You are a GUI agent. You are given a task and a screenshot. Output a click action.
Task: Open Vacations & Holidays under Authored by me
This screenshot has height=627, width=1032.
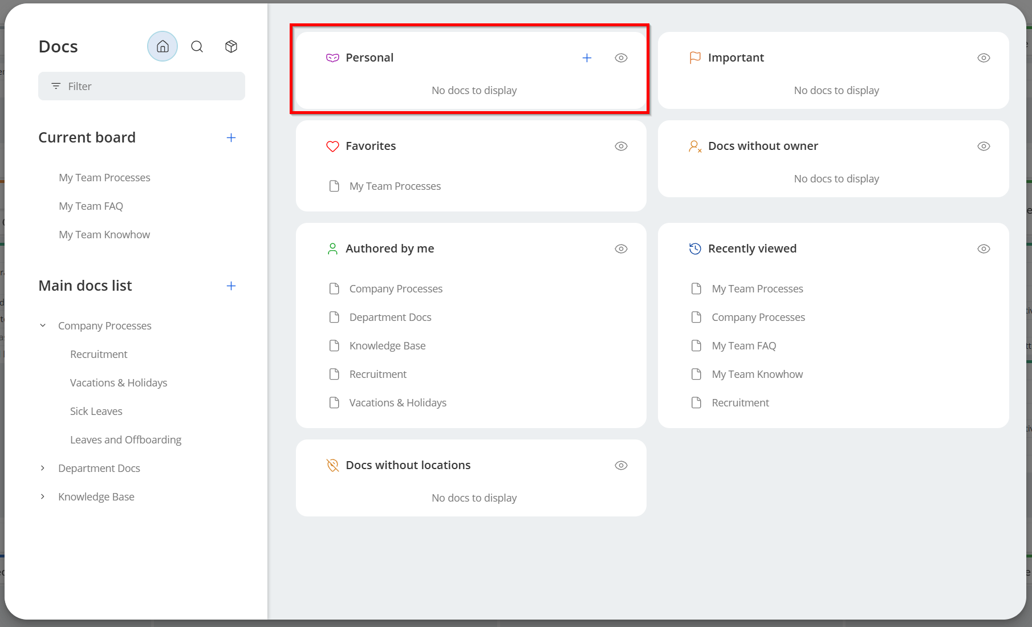coord(397,403)
